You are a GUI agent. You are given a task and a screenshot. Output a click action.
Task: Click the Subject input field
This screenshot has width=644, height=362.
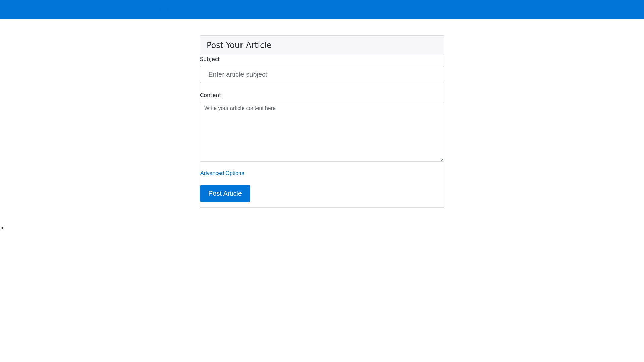[322, 74]
